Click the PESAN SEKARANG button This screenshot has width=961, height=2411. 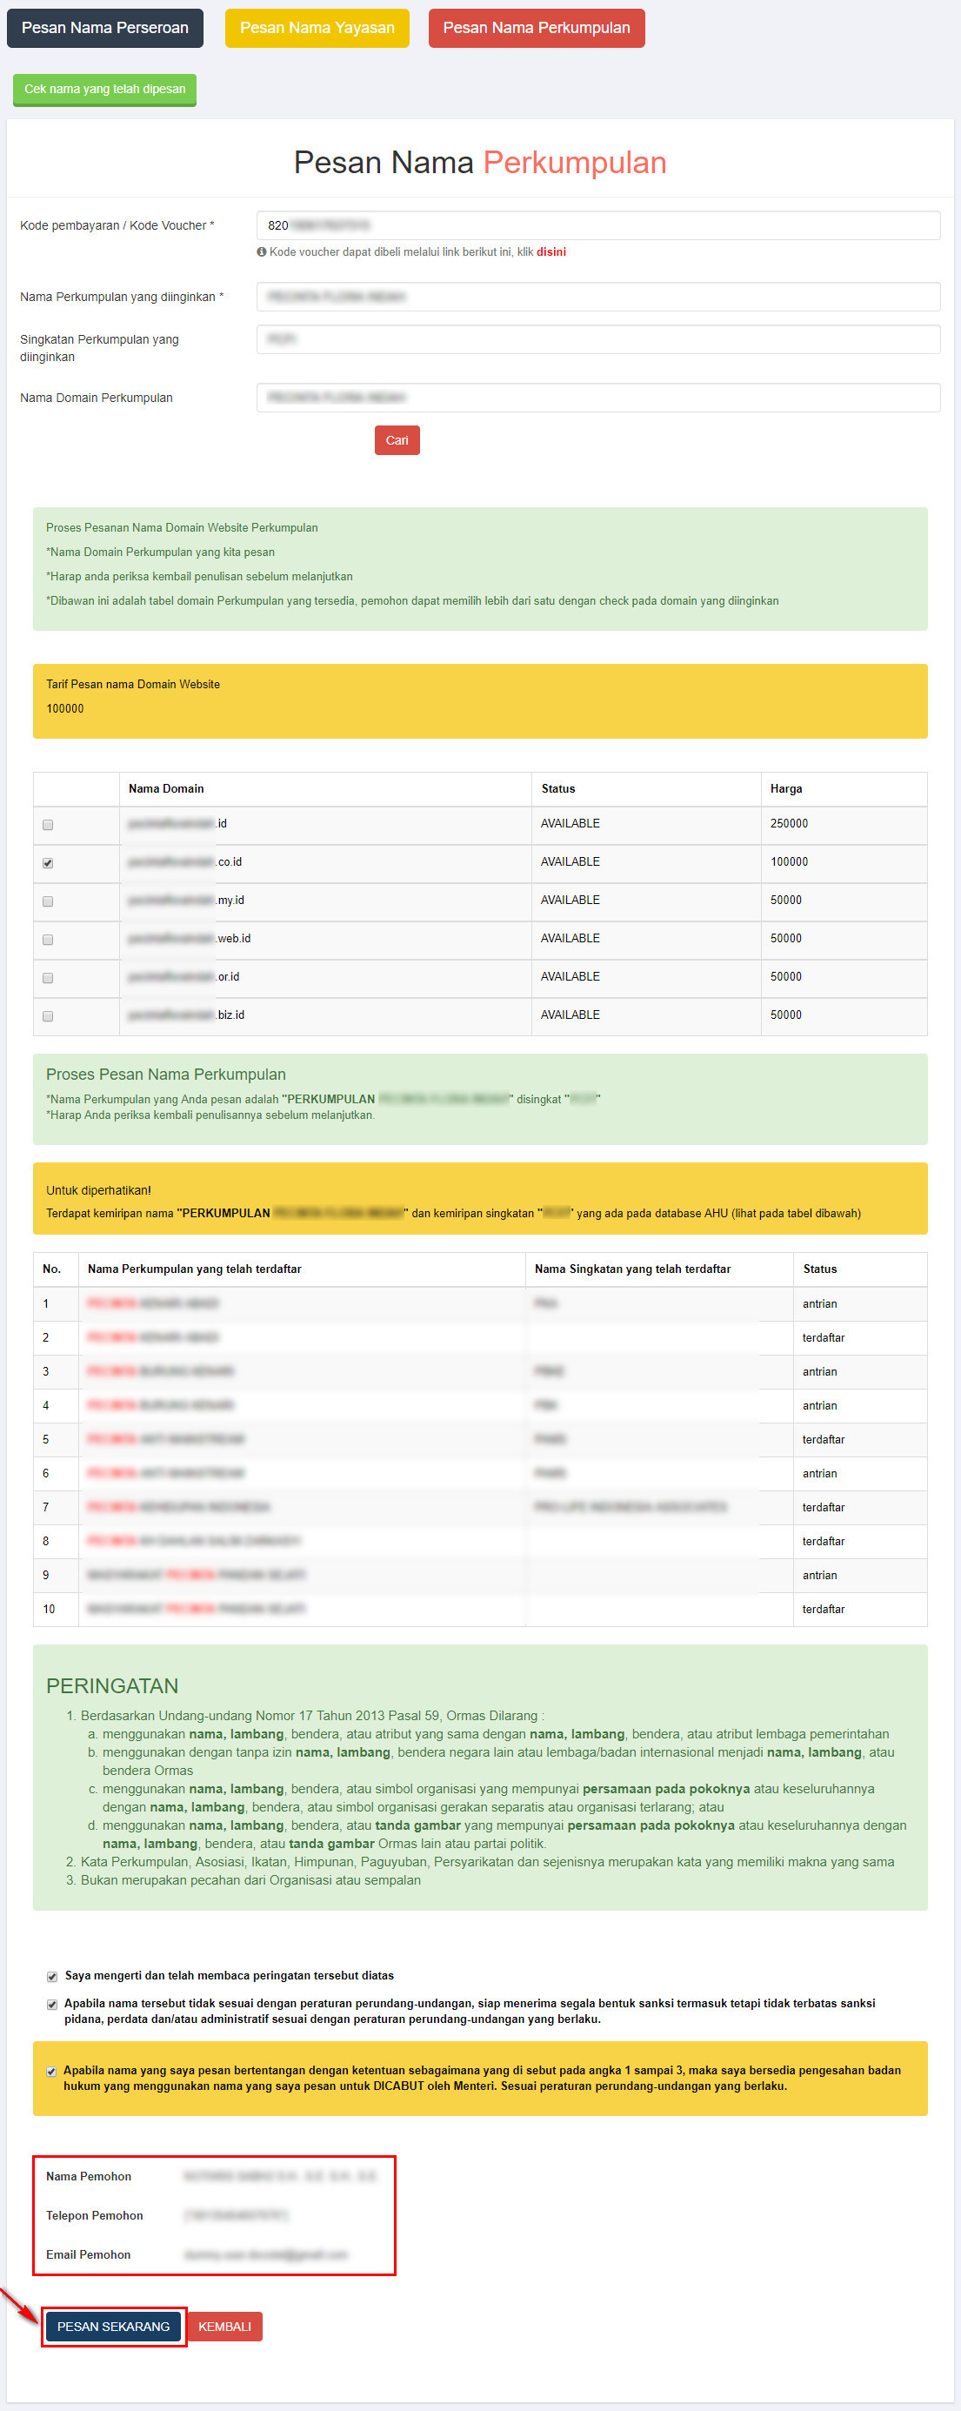point(113,2326)
